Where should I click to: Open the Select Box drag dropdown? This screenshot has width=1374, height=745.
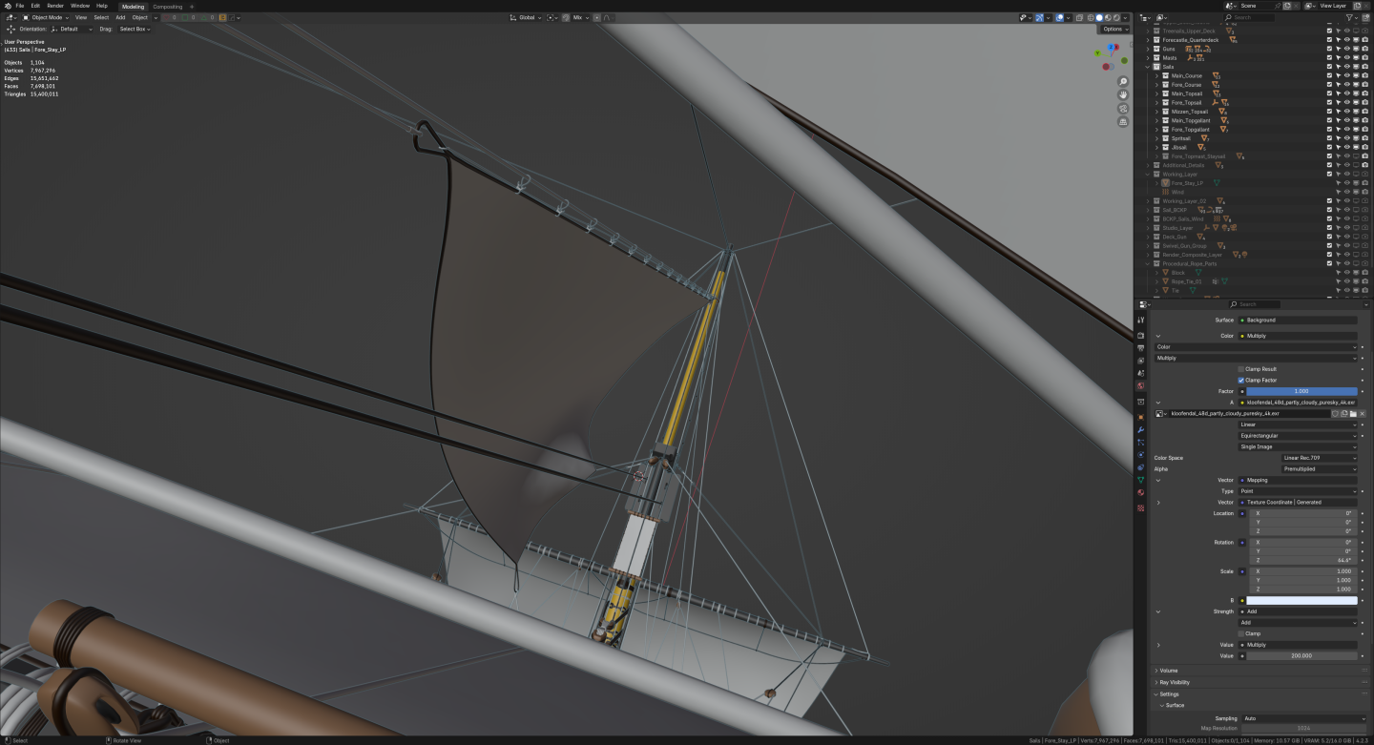coord(135,29)
